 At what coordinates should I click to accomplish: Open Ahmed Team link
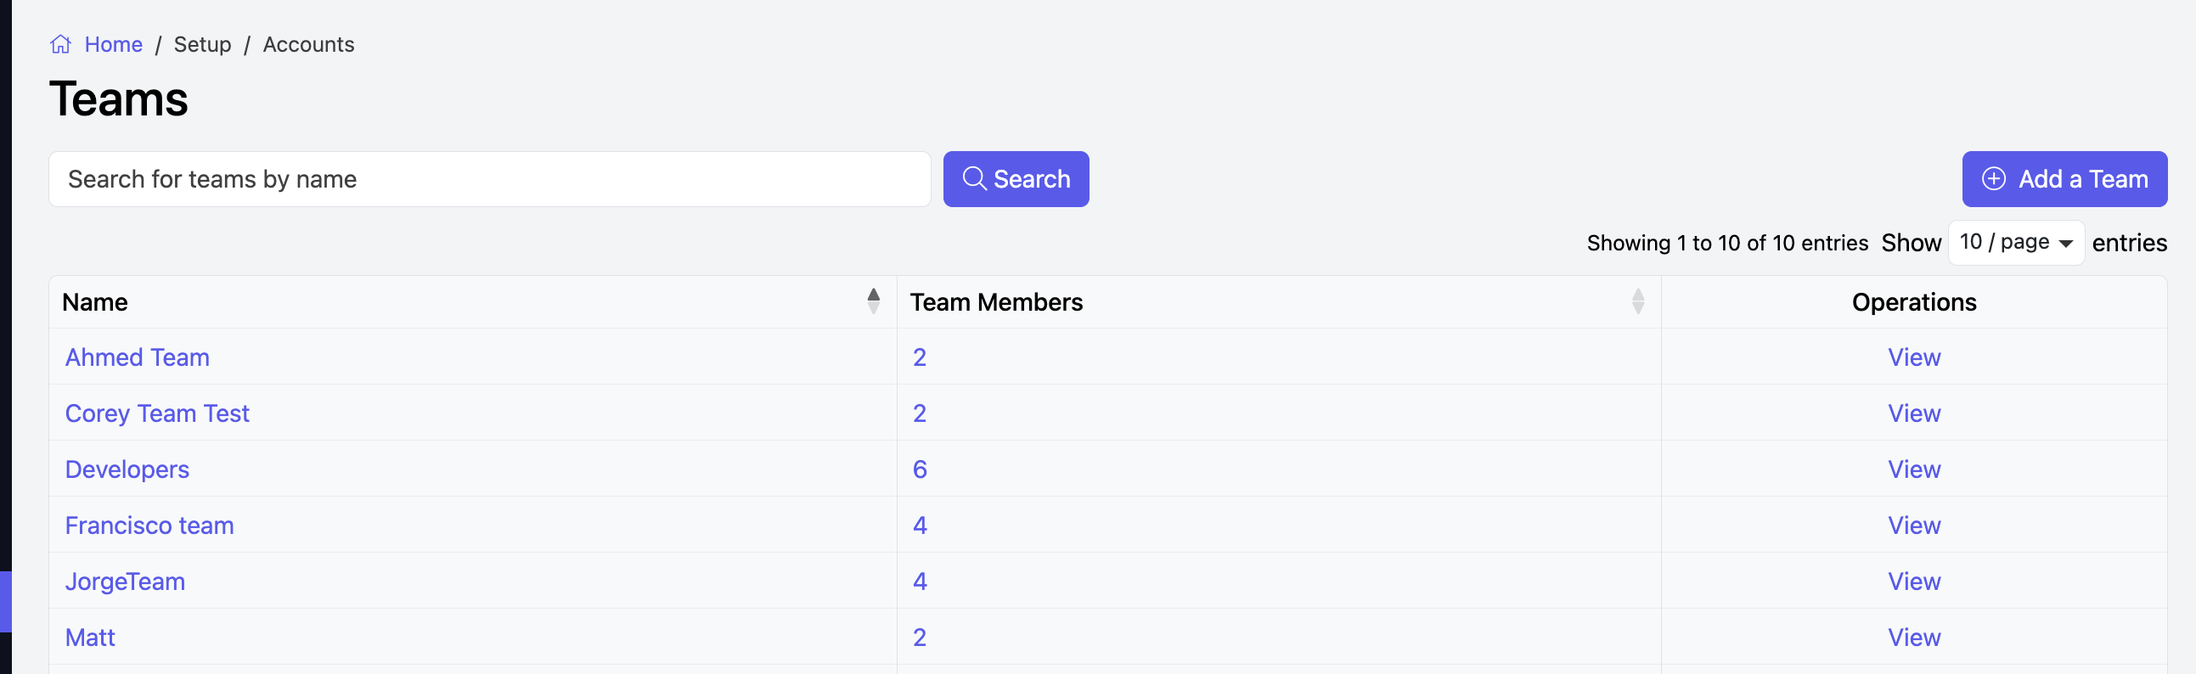pos(138,358)
